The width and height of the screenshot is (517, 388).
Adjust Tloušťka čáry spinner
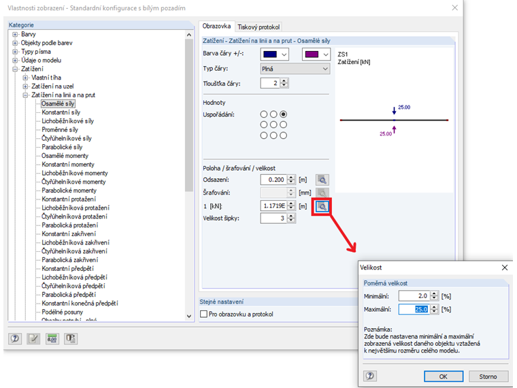284,83
